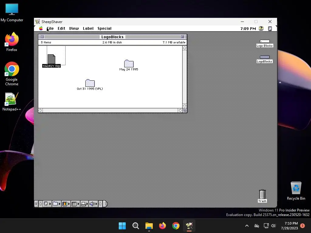
Task: Collapse the Control Strip with its end tab
Action: [x=105, y=204]
